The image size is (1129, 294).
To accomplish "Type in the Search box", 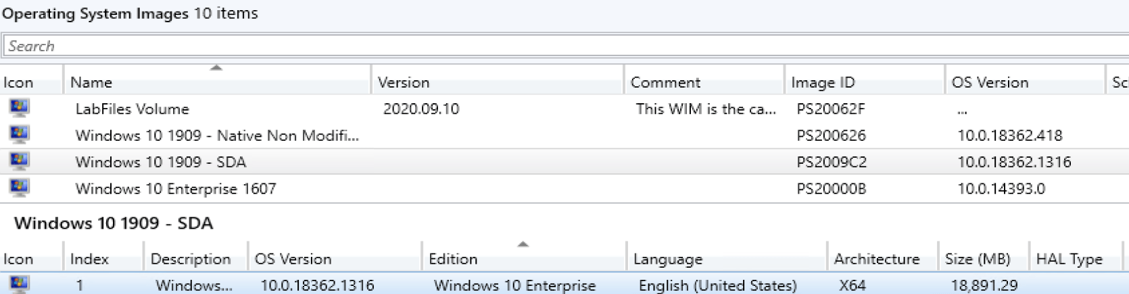I will point(541,46).
